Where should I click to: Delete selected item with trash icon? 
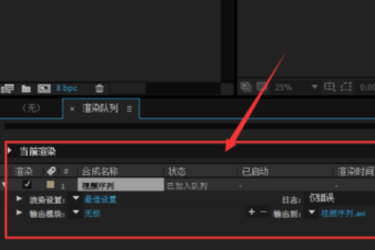[99, 89]
